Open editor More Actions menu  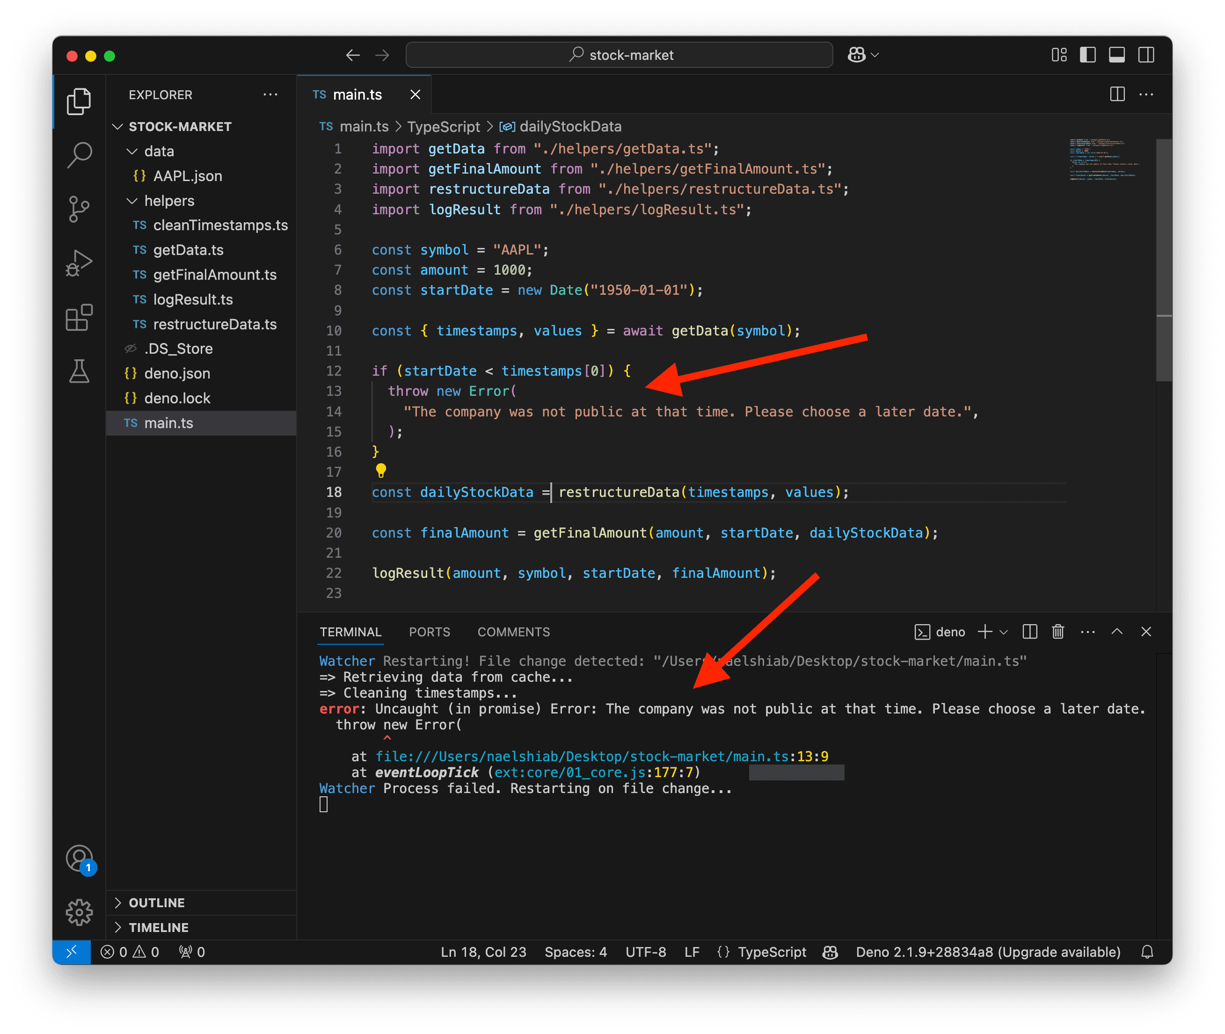1146,95
